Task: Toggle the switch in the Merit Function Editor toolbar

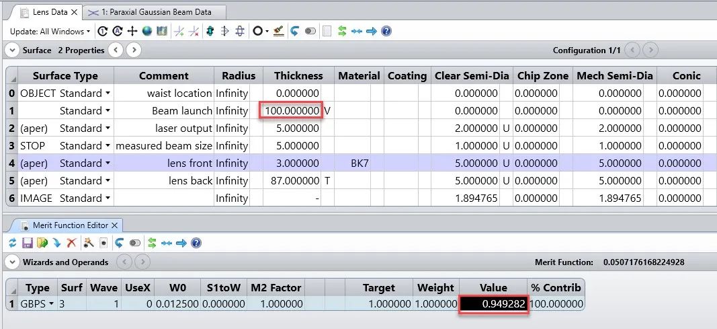Action: 134,243
